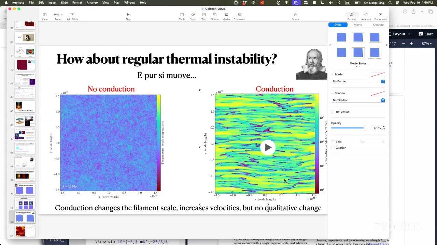Switch to the Movie tab

click(x=358, y=25)
